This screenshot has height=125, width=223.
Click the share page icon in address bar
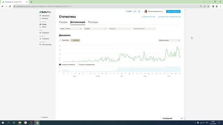[205, 6]
